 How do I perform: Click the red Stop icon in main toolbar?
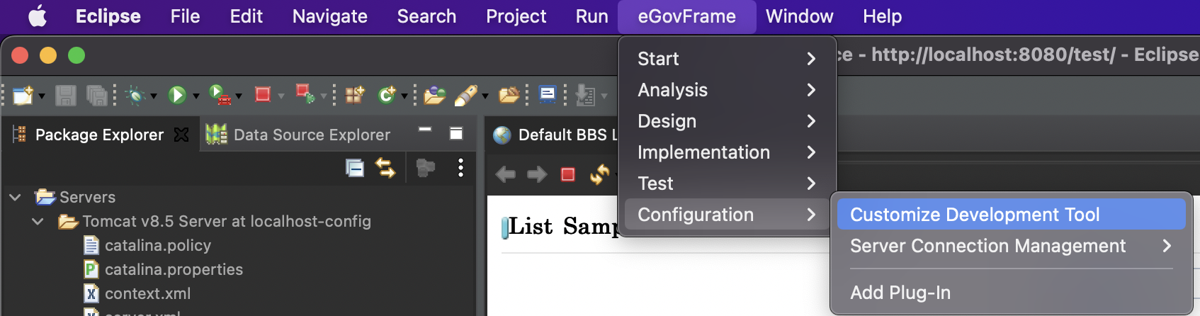pyautogui.click(x=263, y=94)
